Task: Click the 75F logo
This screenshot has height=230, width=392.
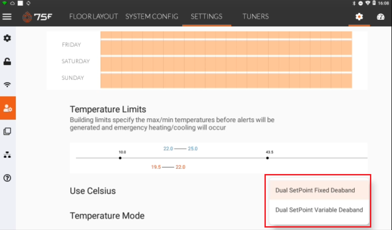Action: coord(38,16)
